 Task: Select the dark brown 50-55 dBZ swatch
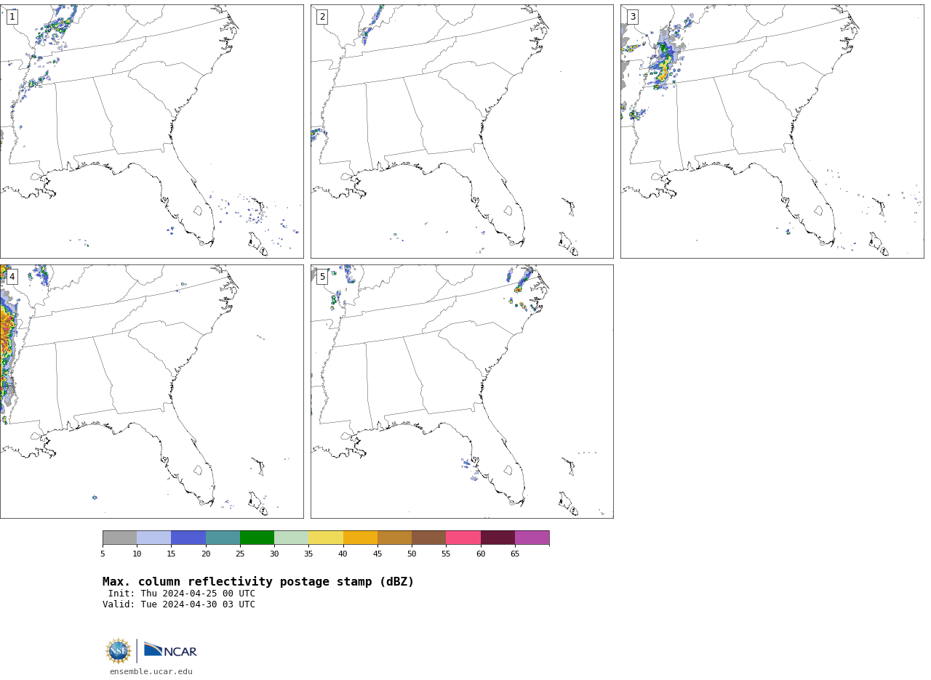pos(429,538)
